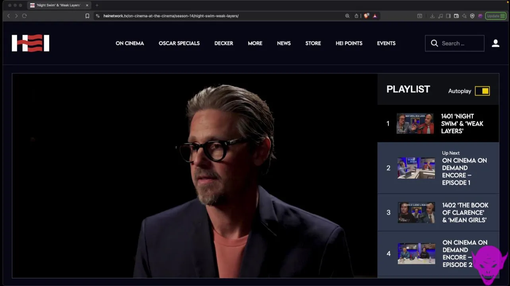510x286 pixels.
Task: Click the video player area
Action: [x=195, y=176]
